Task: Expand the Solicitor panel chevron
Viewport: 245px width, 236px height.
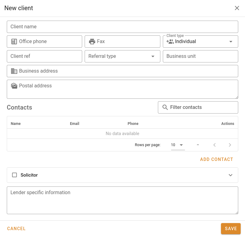Action: tap(231, 175)
